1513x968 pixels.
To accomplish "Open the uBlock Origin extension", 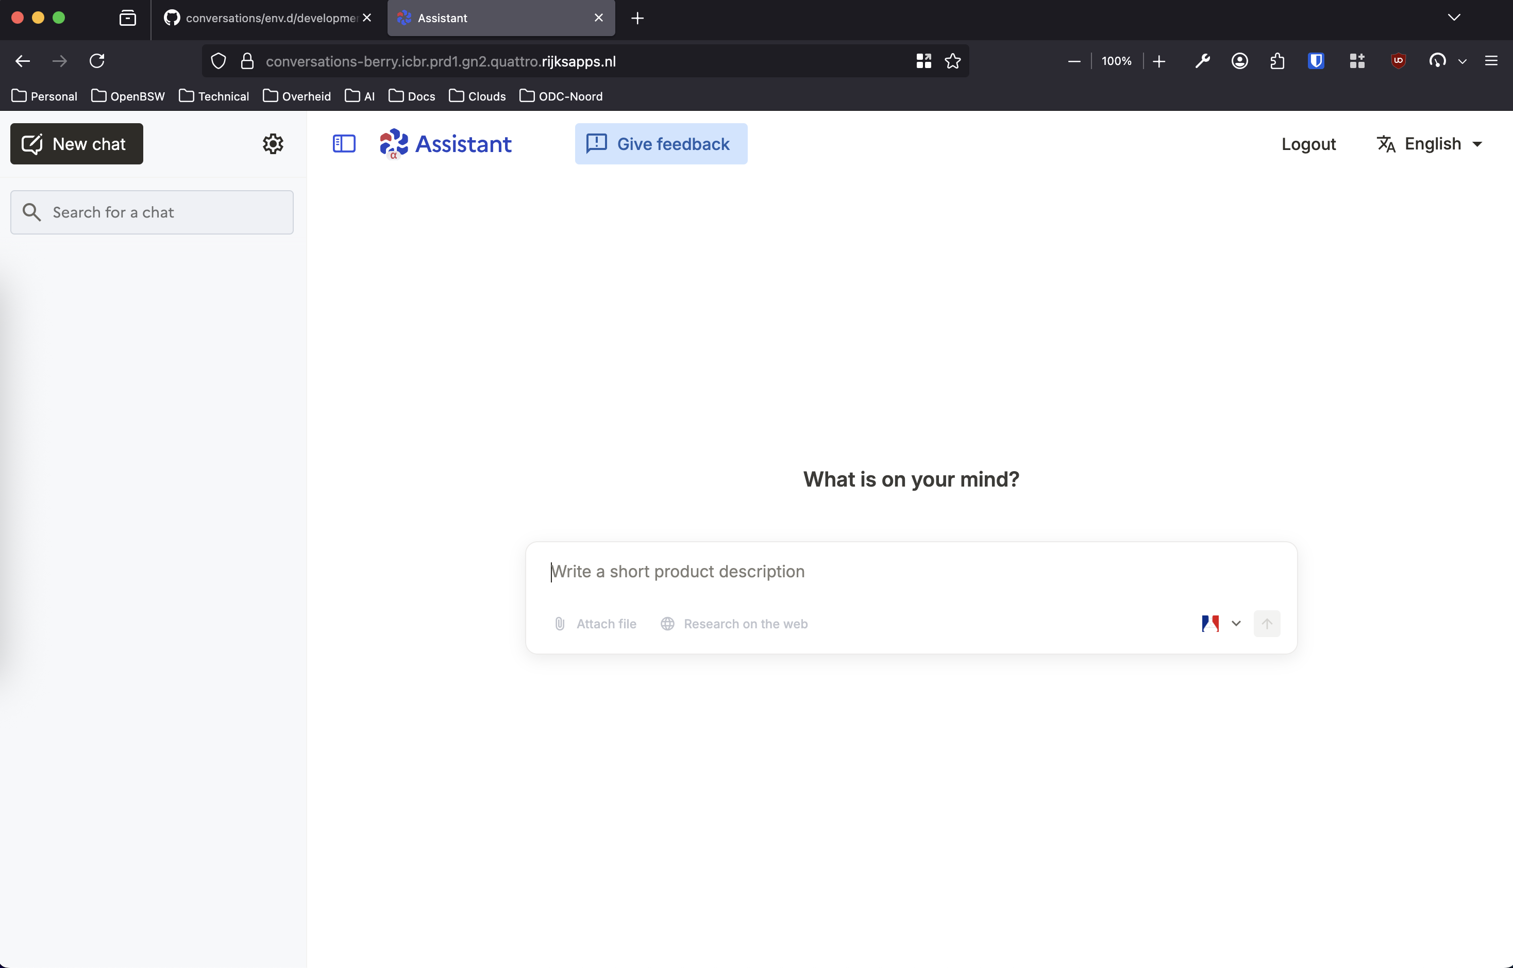I will point(1398,60).
